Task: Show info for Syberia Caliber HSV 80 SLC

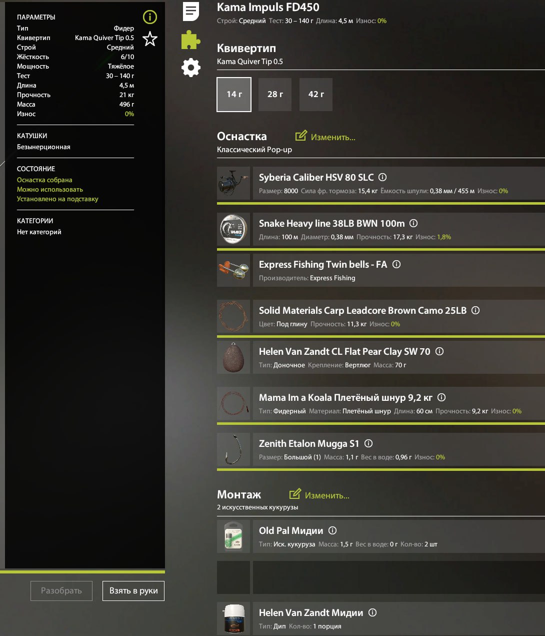Action: [x=382, y=177]
